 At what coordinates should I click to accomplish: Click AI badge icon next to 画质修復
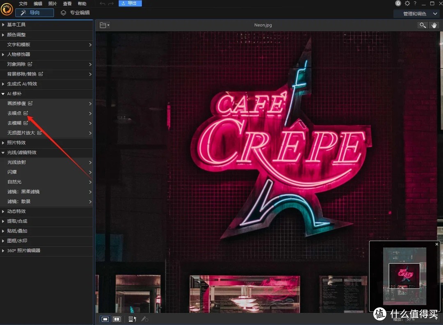[x=30, y=103]
